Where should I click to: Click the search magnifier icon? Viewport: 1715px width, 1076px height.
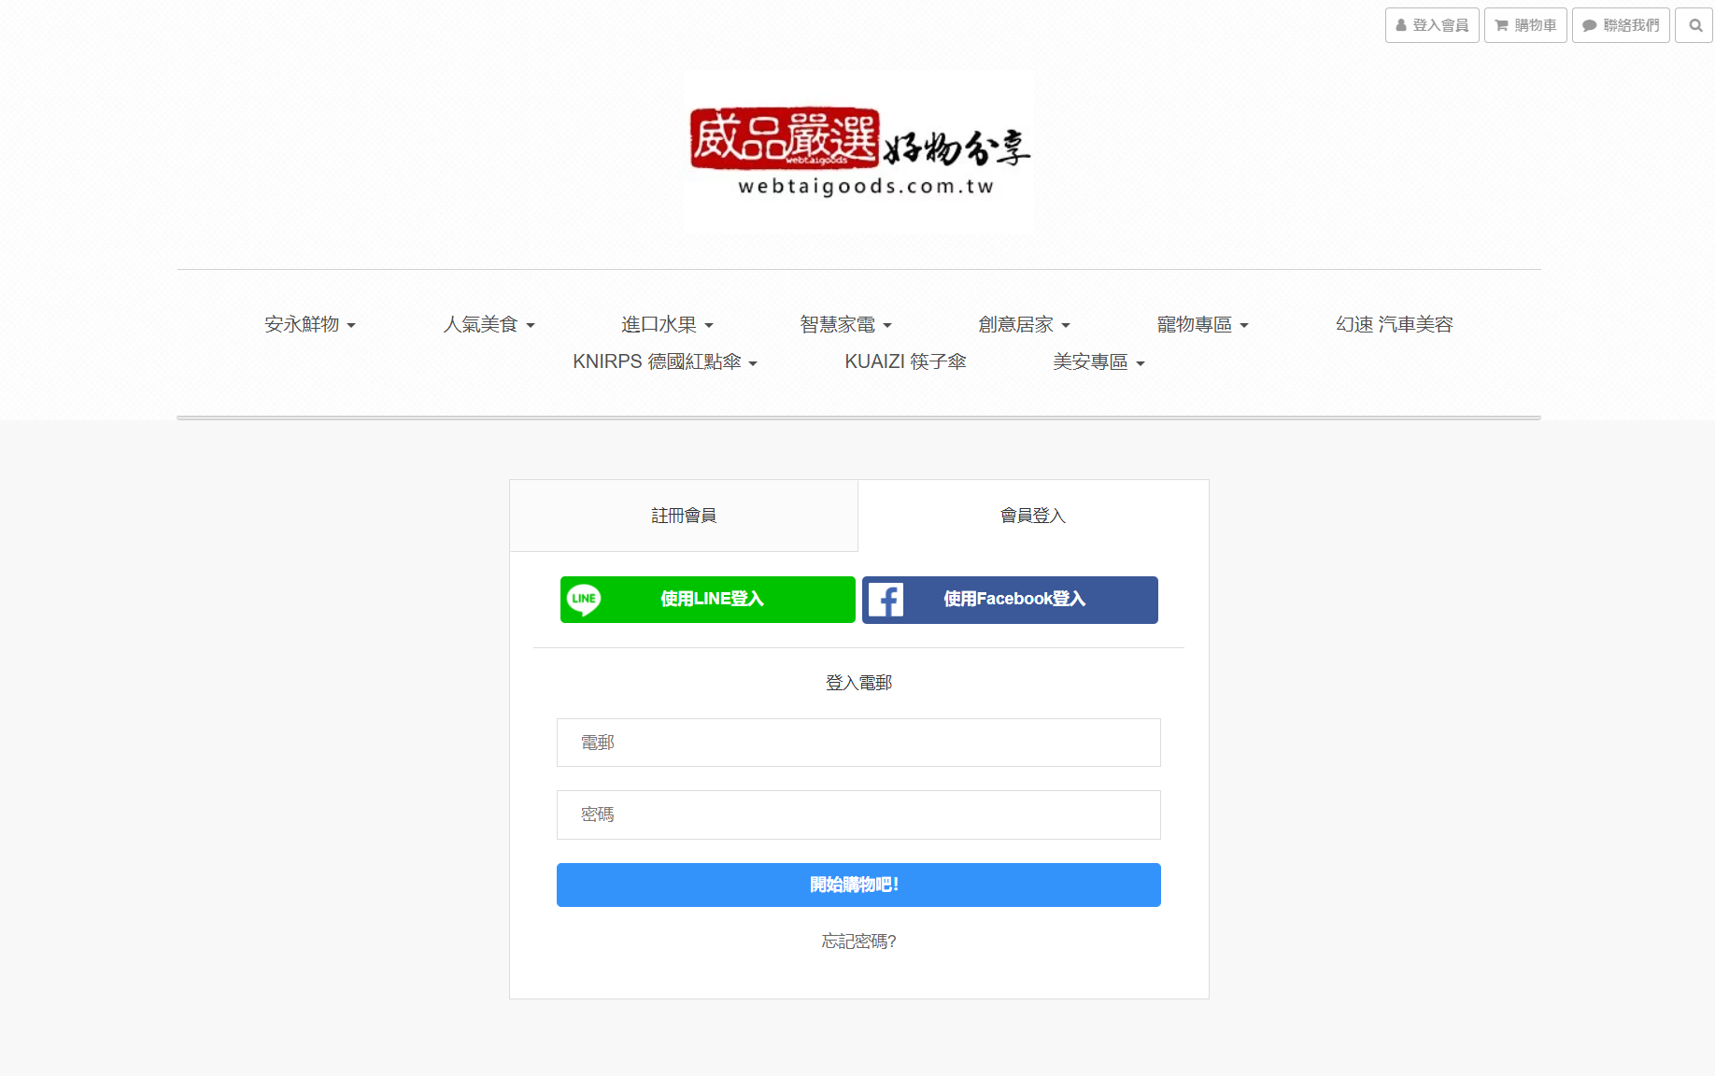[x=1694, y=25]
